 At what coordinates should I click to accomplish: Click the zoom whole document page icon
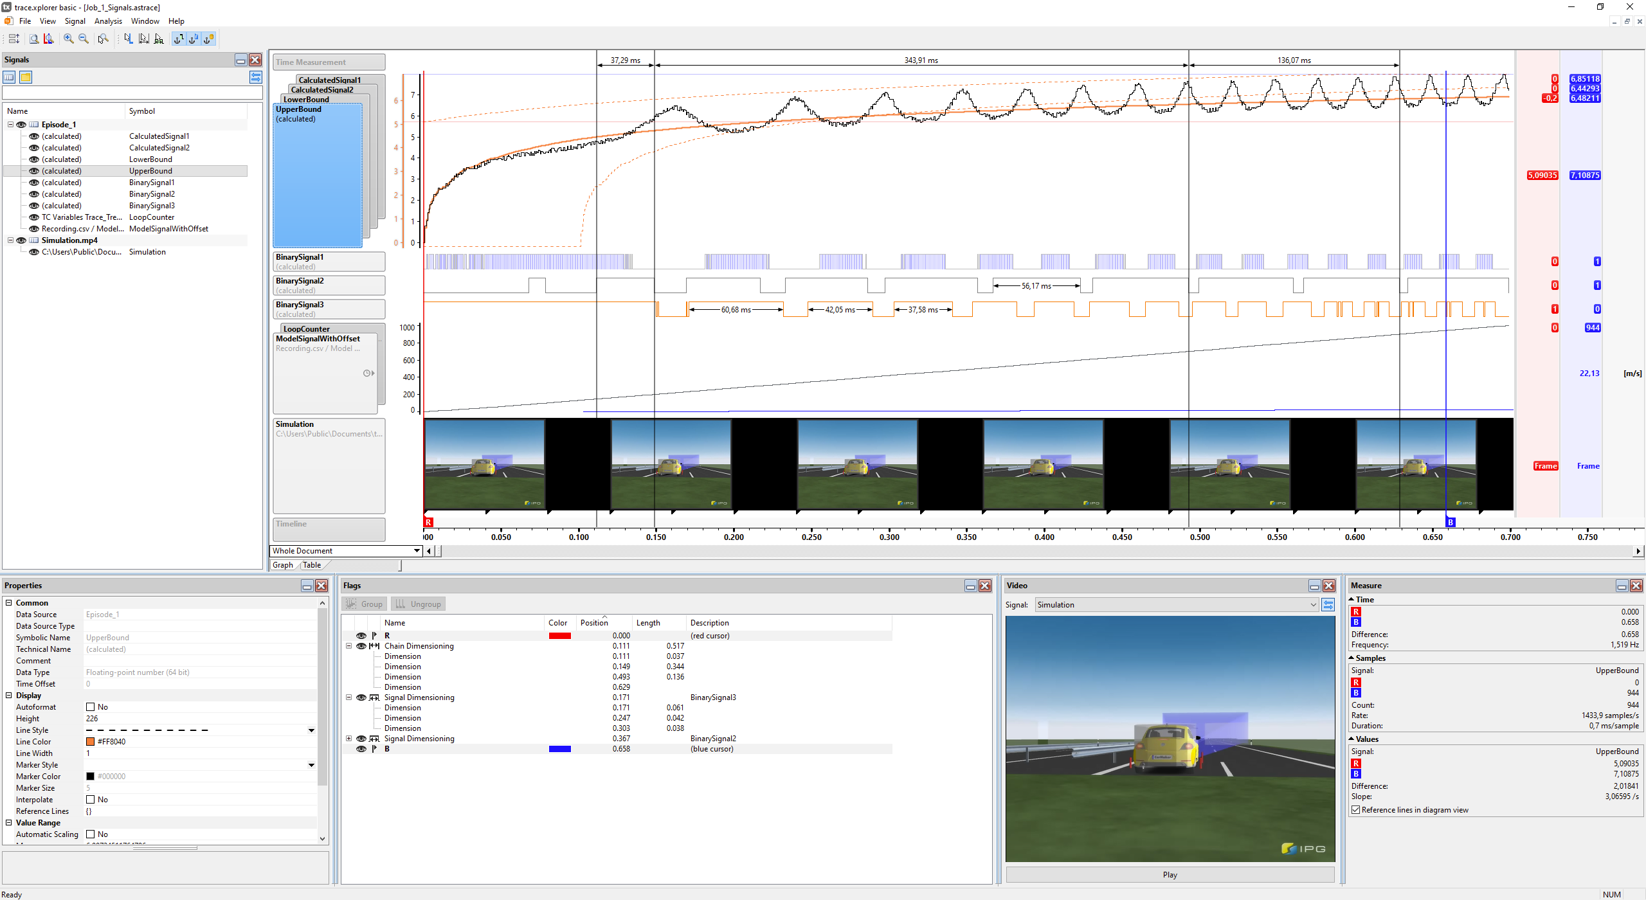tap(34, 39)
